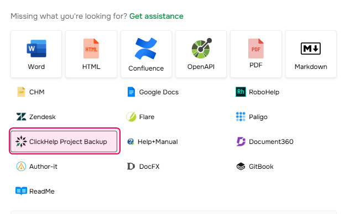This screenshot has width=345, height=214.
Task: Click the green Flare leaf icon
Action: (x=131, y=117)
